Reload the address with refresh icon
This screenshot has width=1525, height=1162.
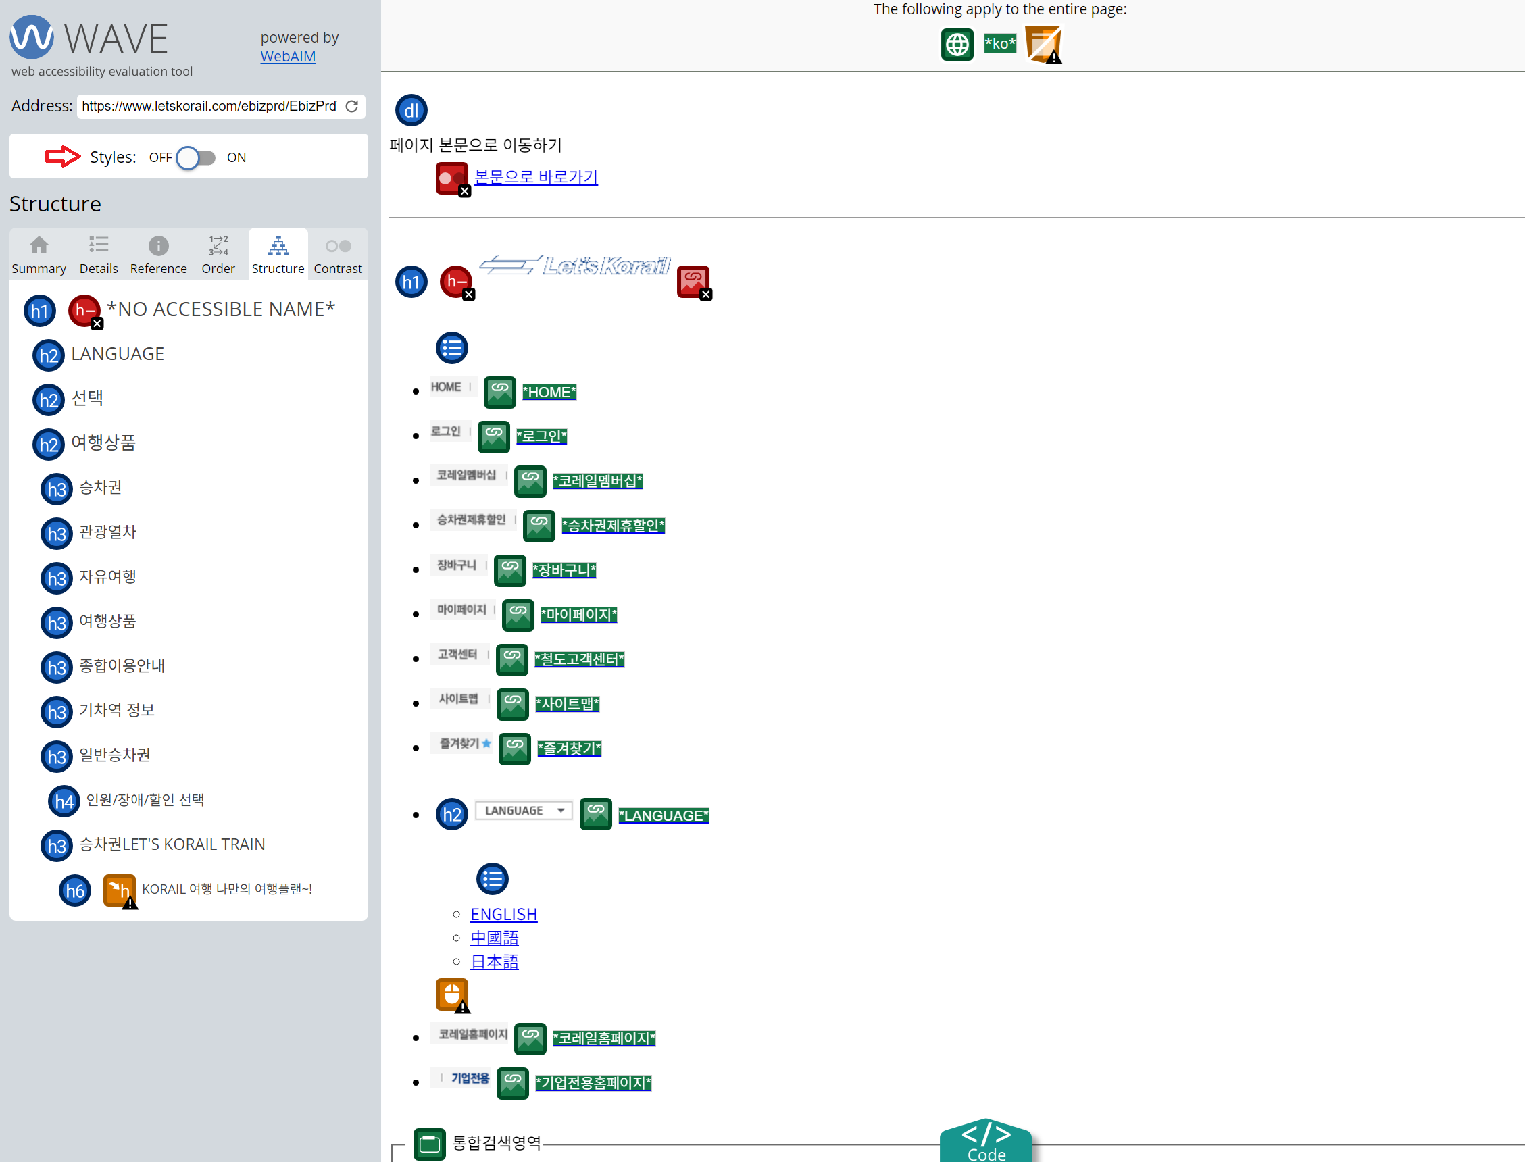point(352,106)
